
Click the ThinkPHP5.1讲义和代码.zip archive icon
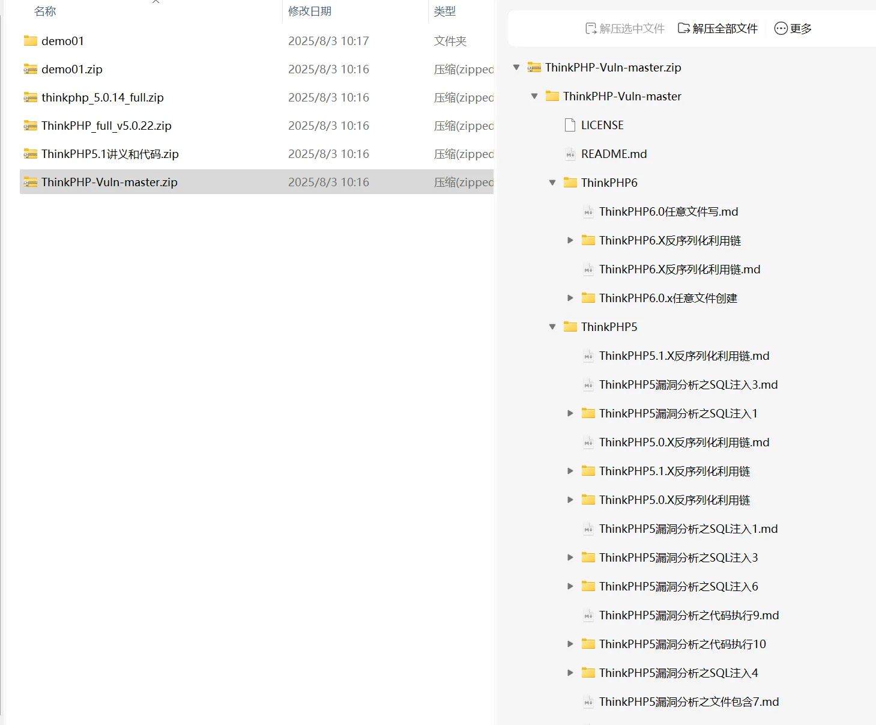[x=30, y=154]
